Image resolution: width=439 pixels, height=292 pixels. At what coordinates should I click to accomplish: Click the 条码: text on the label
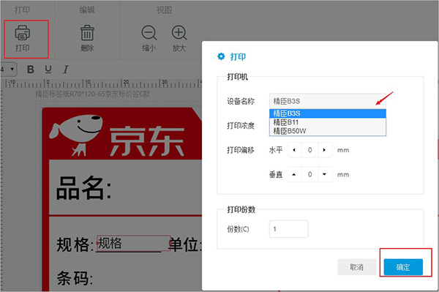(x=75, y=277)
